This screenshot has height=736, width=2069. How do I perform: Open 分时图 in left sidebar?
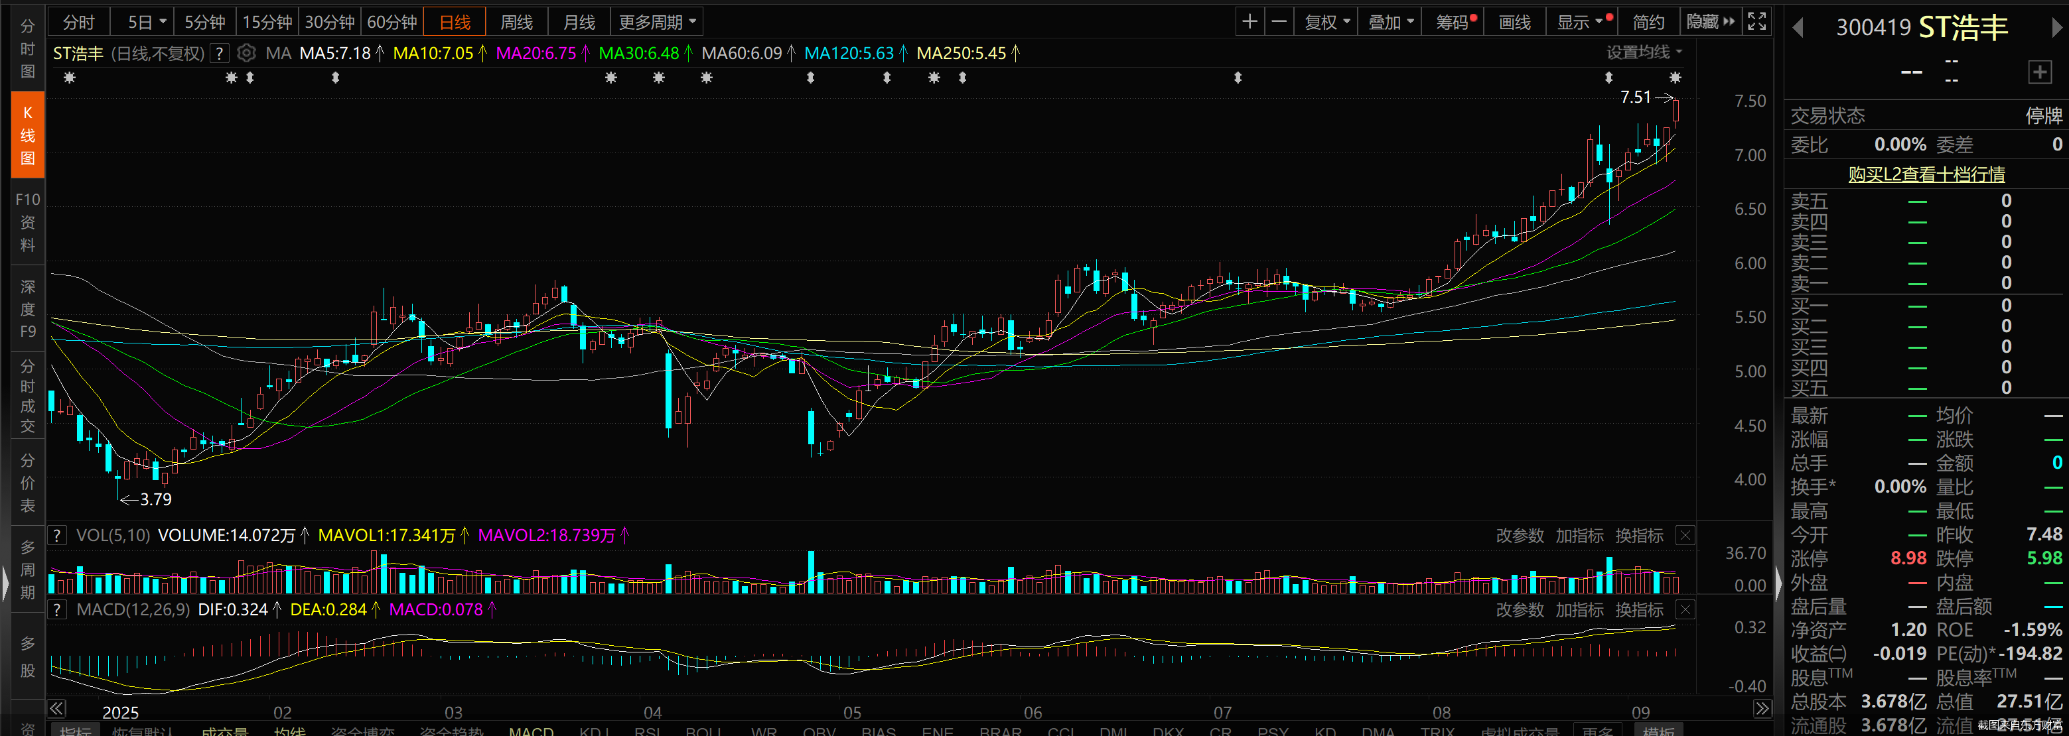[x=27, y=48]
